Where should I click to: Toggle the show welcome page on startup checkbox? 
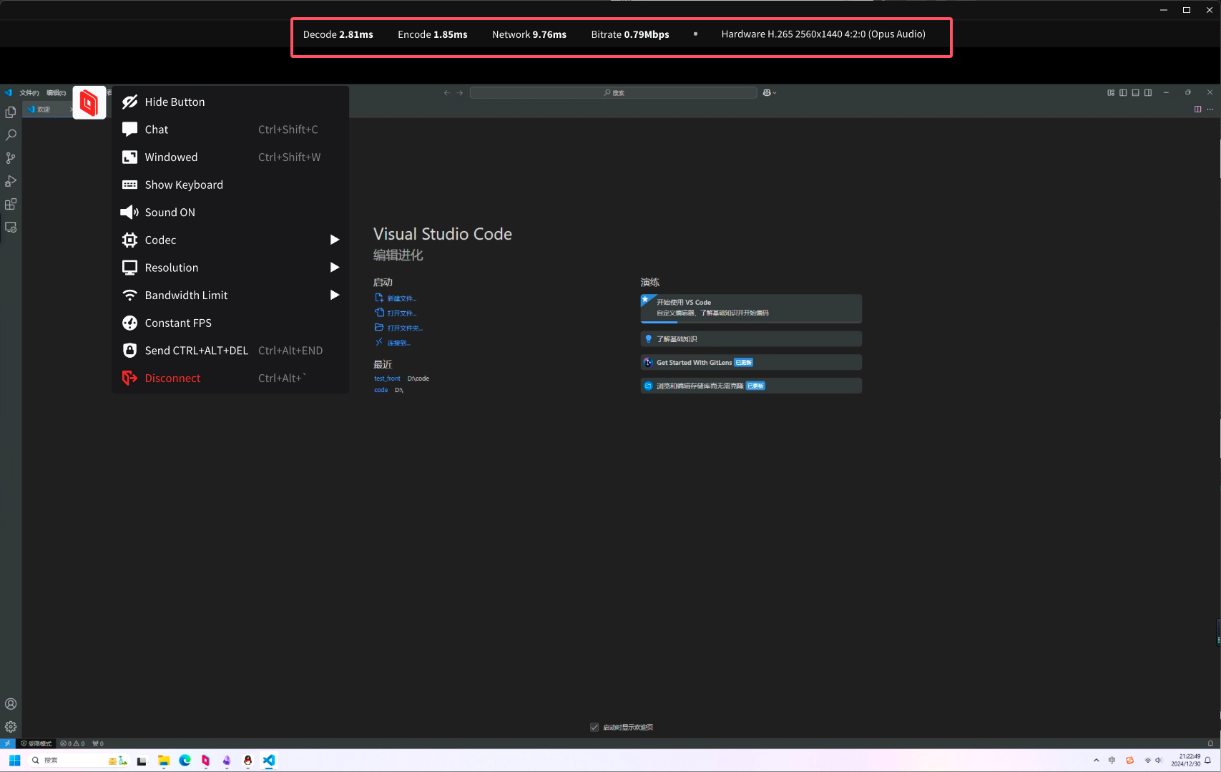pyautogui.click(x=594, y=728)
